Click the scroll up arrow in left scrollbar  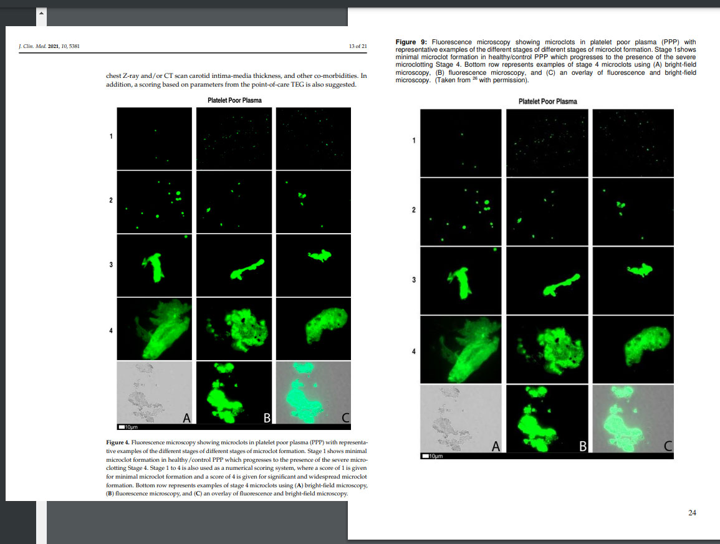click(x=41, y=13)
